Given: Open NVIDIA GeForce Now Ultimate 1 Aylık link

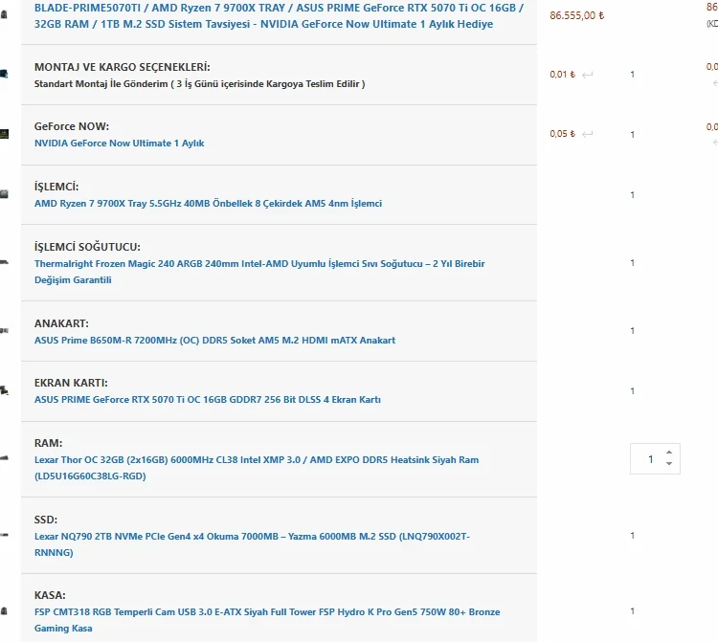Looking at the screenshot, I should (119, 144).
